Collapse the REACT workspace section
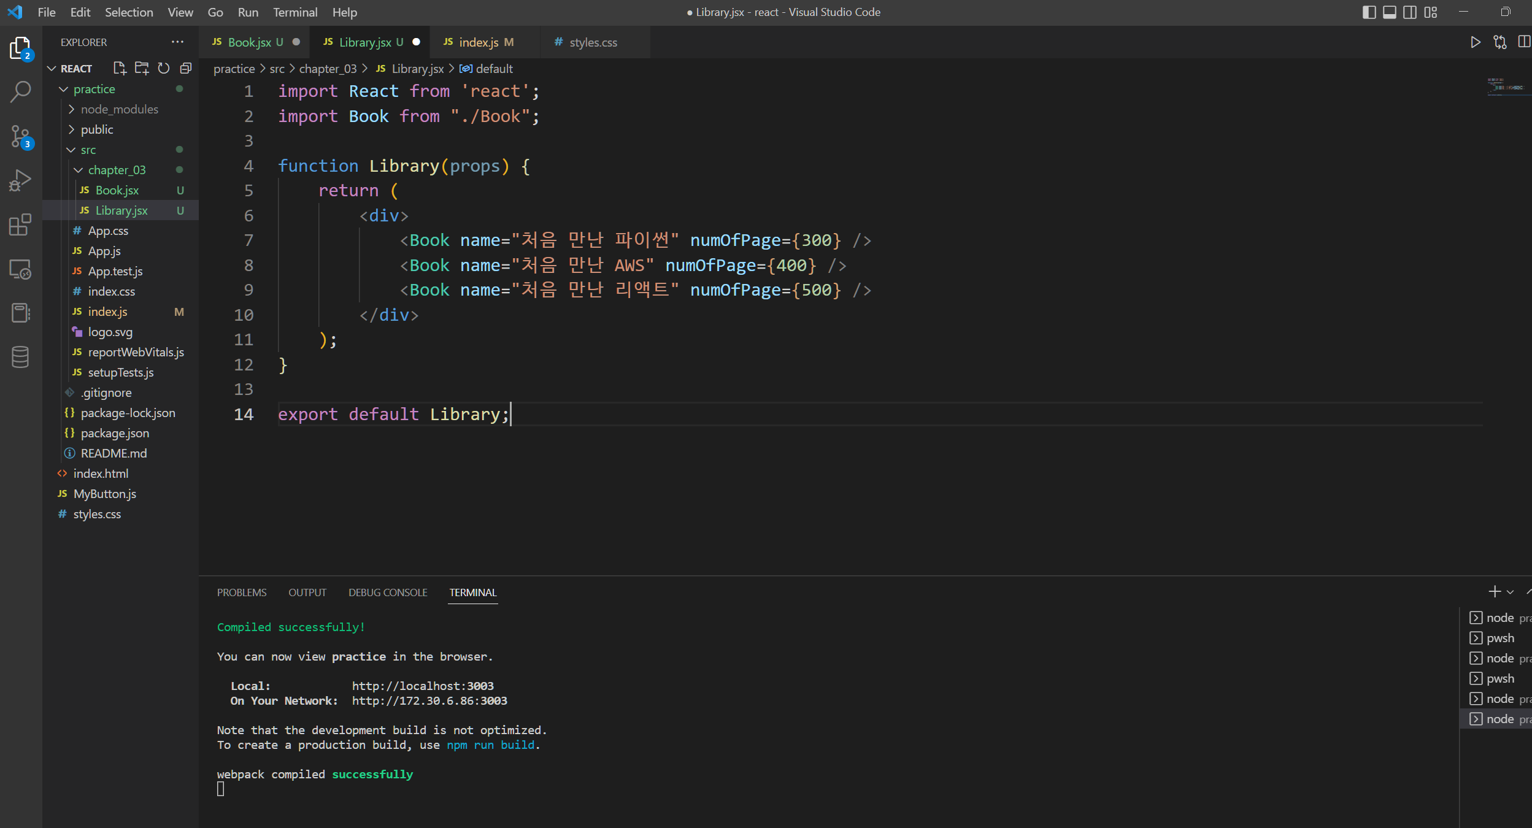This screenshot has width=1532, height=828. click(52, 68)
